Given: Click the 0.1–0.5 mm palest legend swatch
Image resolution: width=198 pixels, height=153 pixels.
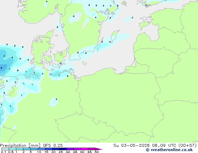Looking at the screenshot, I should coord(5,149).
